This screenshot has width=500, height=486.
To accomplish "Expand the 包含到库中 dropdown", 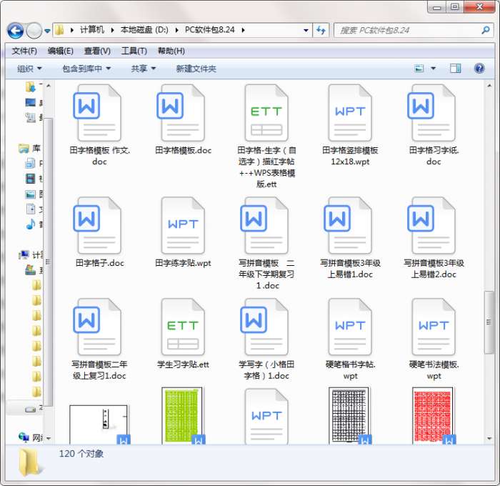I will (x=86, y=69).
